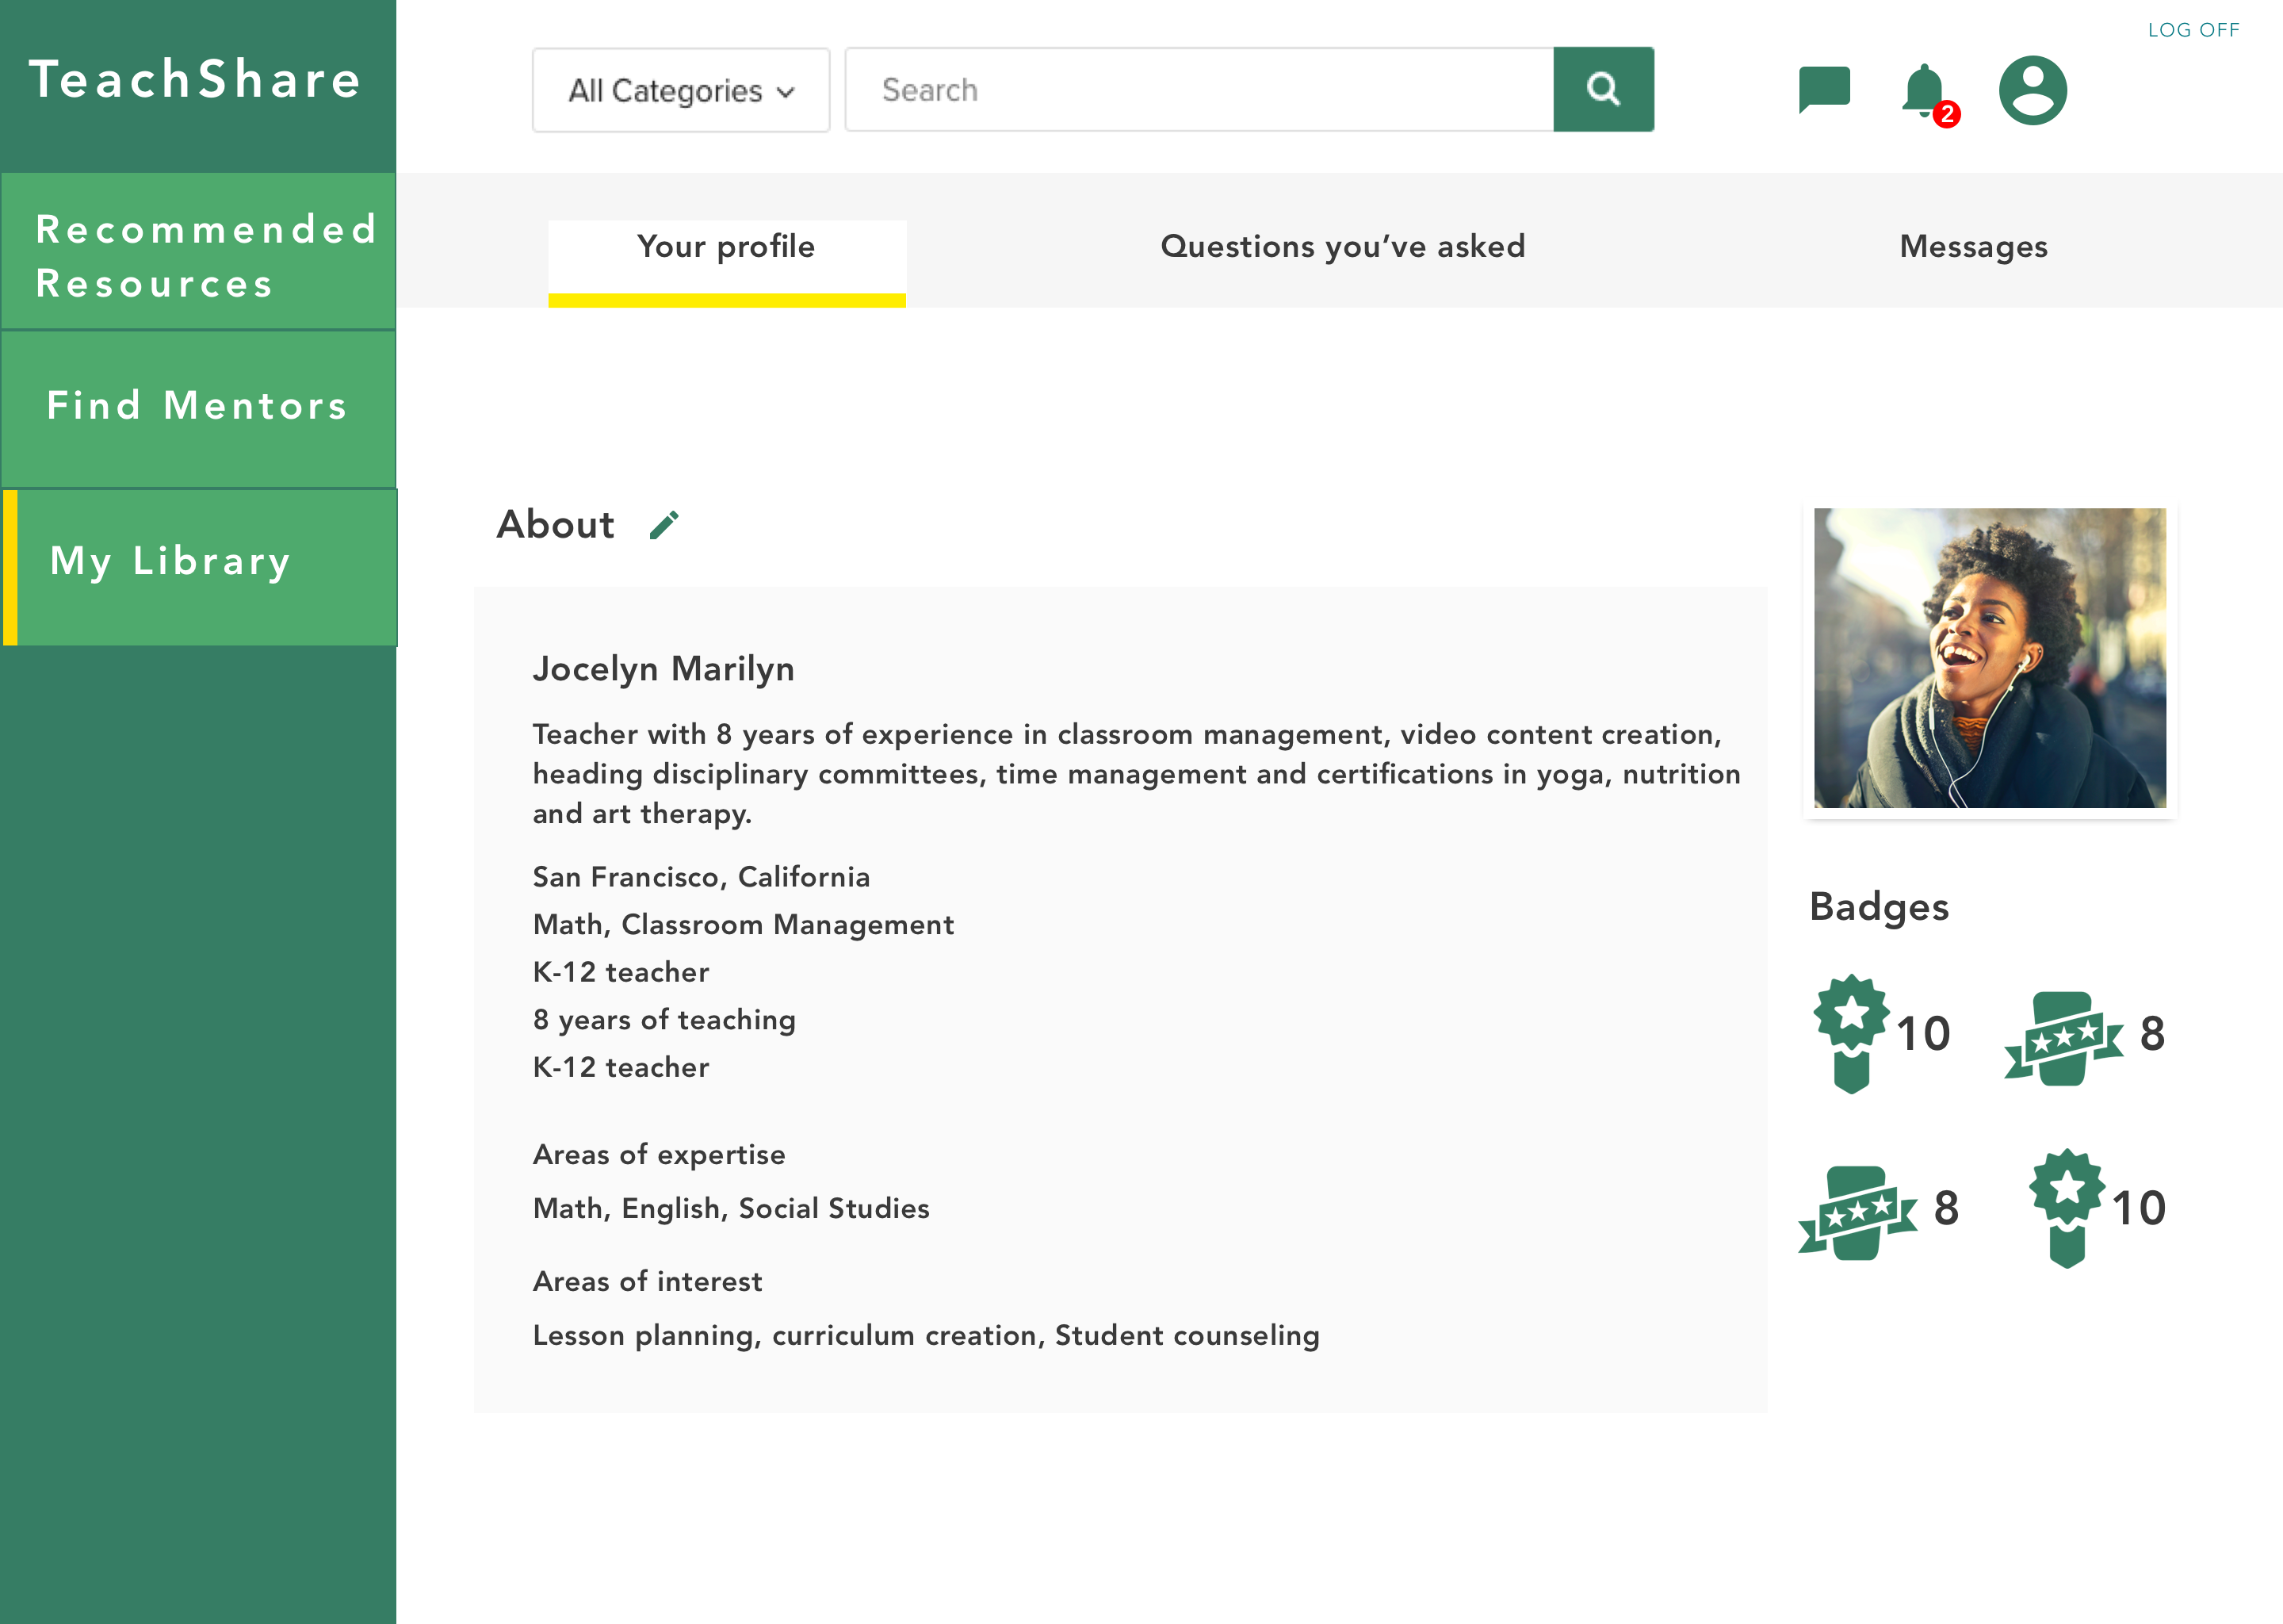Click bottom-left star ribbon badge with 8
This screenshot has height=1624, width=2283.
(x=1857, y=1212)
